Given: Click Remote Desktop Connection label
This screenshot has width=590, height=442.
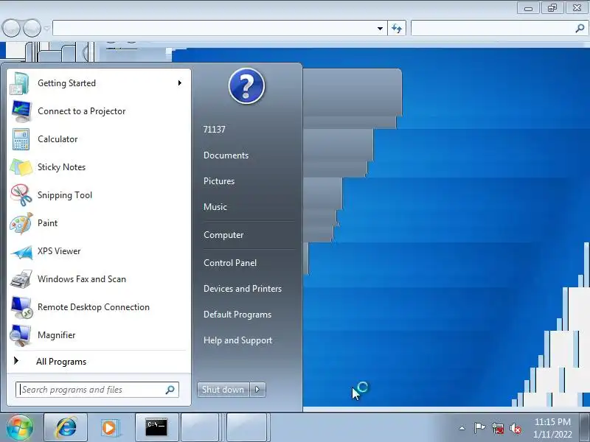Looking at the screenshot, I should click(x=94, y=307).
